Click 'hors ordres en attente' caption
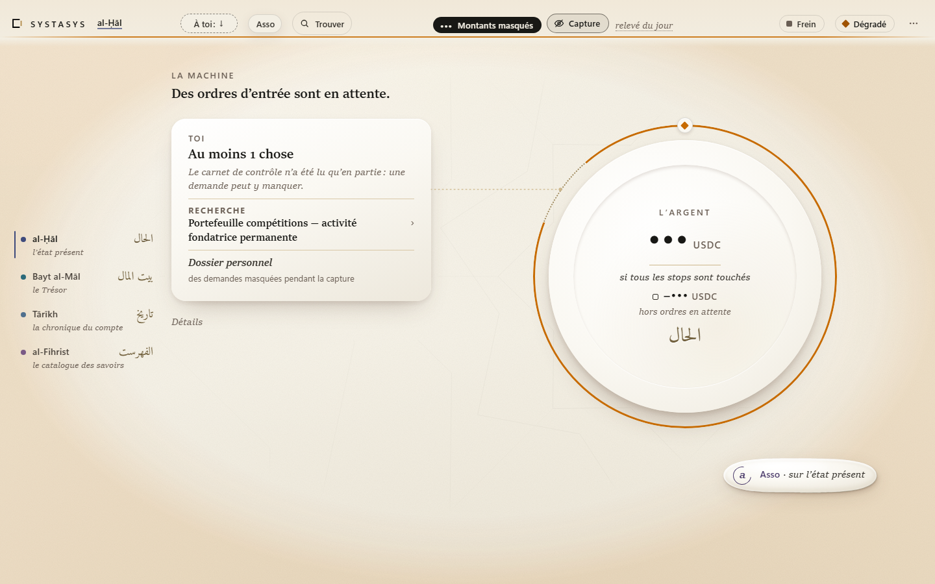935x584 pixels. point(685,311)
